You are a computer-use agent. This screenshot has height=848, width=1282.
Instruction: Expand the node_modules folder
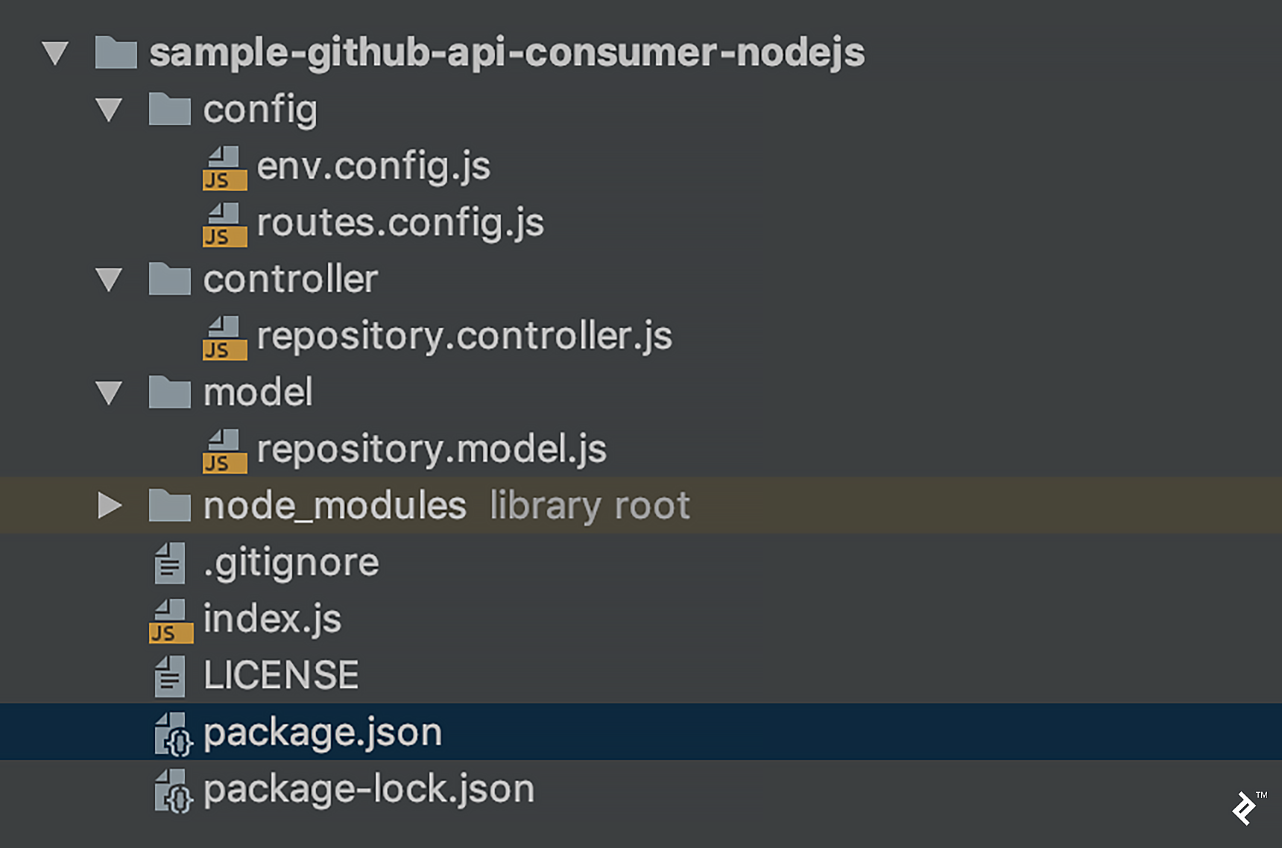110,504
